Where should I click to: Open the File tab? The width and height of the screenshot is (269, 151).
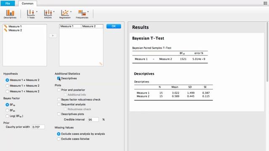tap(8, 3)
